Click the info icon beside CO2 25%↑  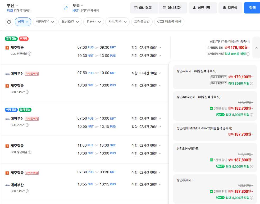[x=27, y=125]
